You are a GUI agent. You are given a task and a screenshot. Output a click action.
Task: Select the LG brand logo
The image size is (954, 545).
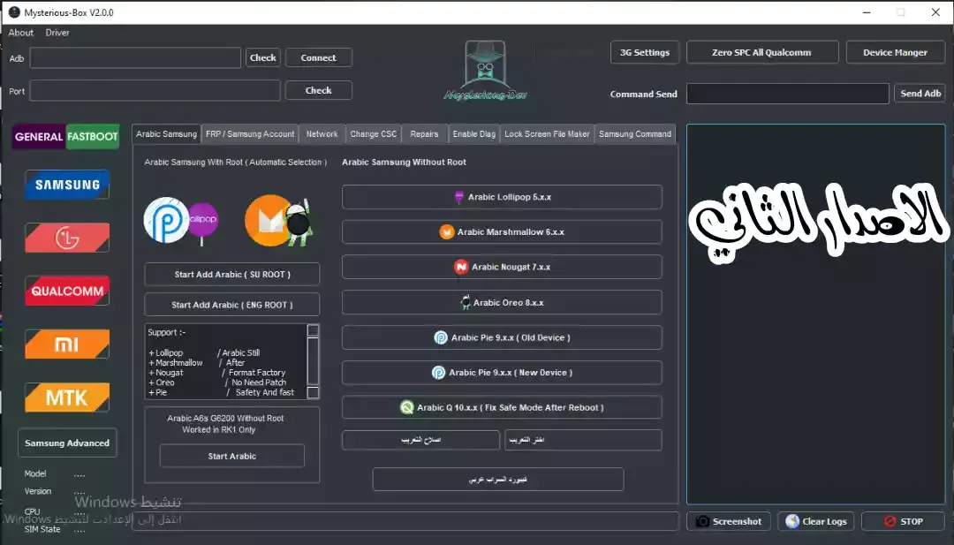[67, 238]
